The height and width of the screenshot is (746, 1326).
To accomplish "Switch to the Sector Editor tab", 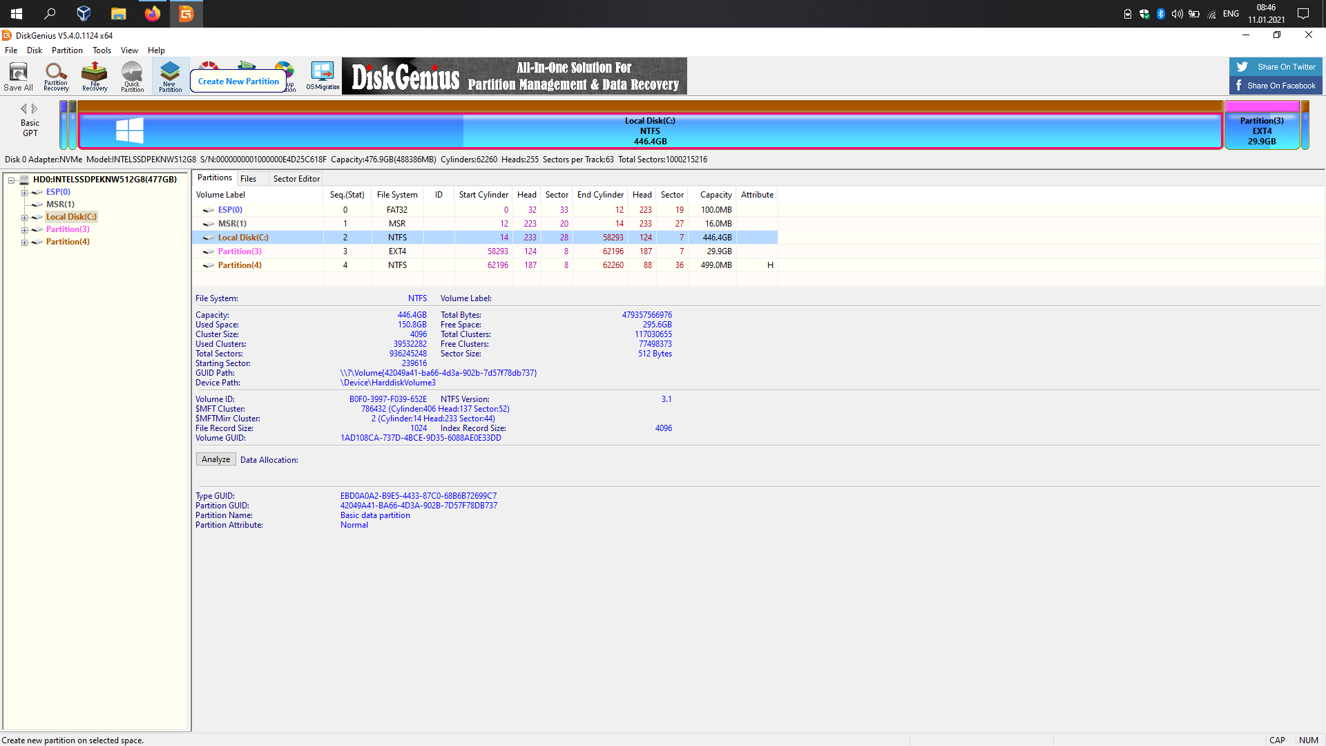I will point(296,179).
